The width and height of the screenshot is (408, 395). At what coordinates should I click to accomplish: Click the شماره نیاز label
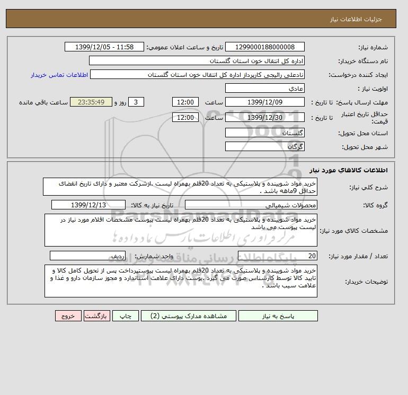click(373, 47)
